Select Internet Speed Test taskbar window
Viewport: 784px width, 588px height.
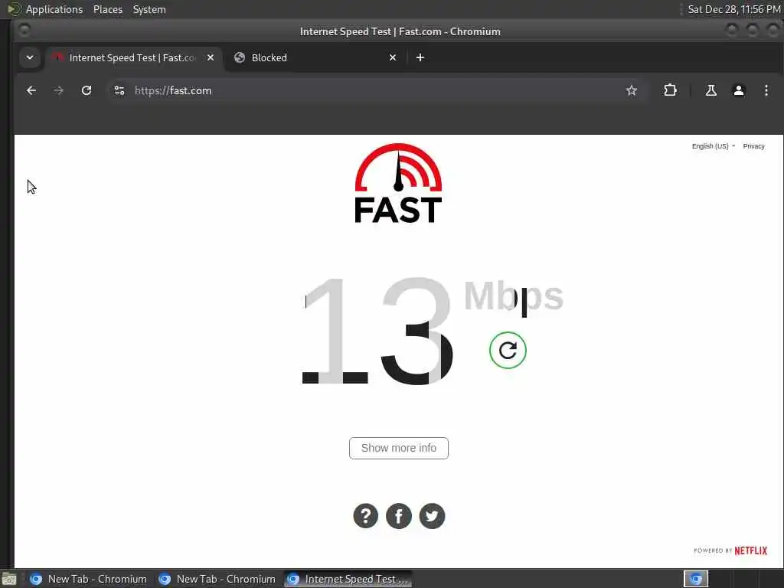pos(348,579)
